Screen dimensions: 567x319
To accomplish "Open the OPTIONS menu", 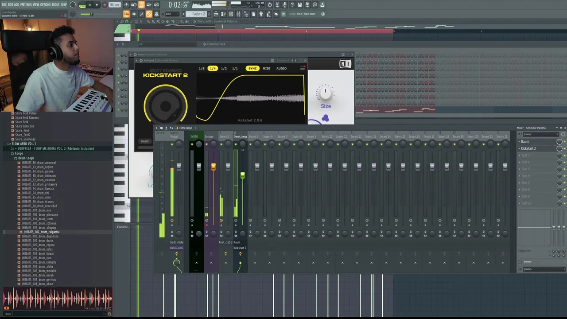I will click(x=45, y=4).
